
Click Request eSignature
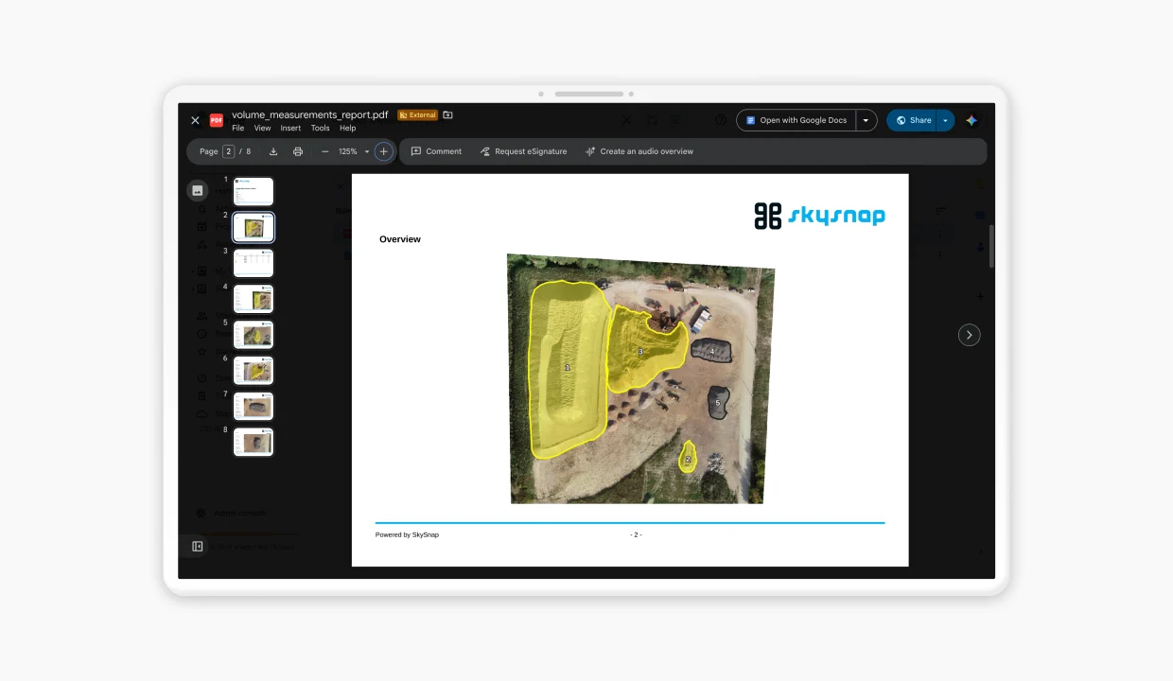523,151
